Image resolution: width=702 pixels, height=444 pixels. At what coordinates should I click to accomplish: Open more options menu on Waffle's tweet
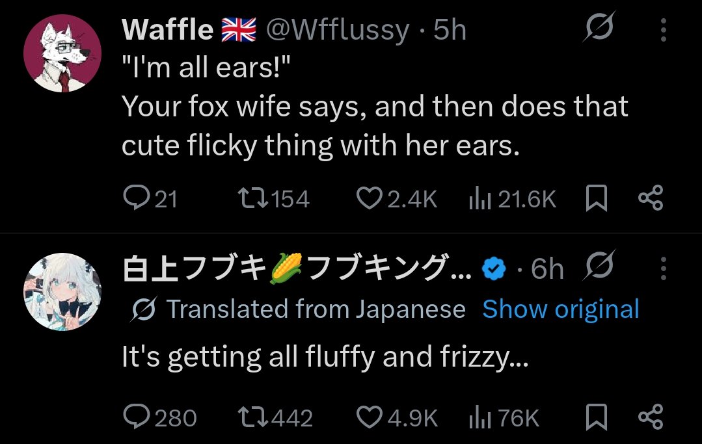coord(664,30)
